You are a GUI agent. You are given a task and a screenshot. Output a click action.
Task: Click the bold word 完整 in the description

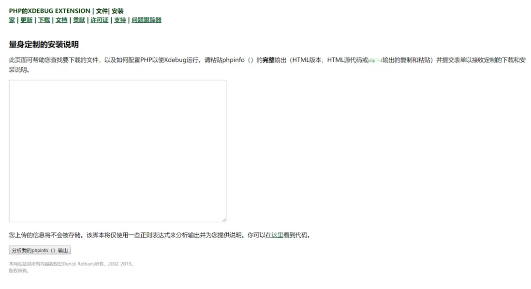(x=268, y=60)
